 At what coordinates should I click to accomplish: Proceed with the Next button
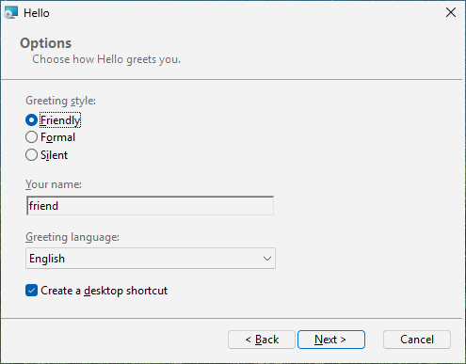331,340
